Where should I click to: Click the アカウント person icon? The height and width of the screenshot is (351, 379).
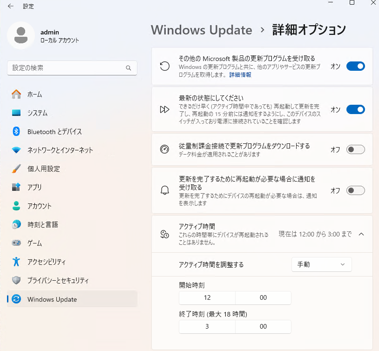pos(16,206)
